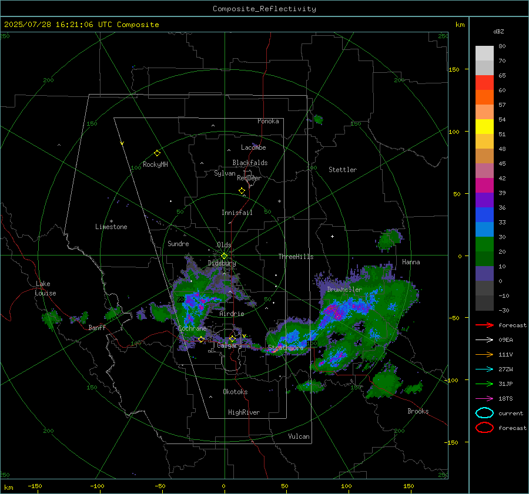Click the Olds label
Image resolution: width=529 pixels, height=494 pixels.
point(224,245)
